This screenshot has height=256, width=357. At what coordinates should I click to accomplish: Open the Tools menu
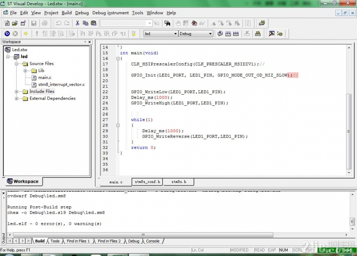coord(138,13)
